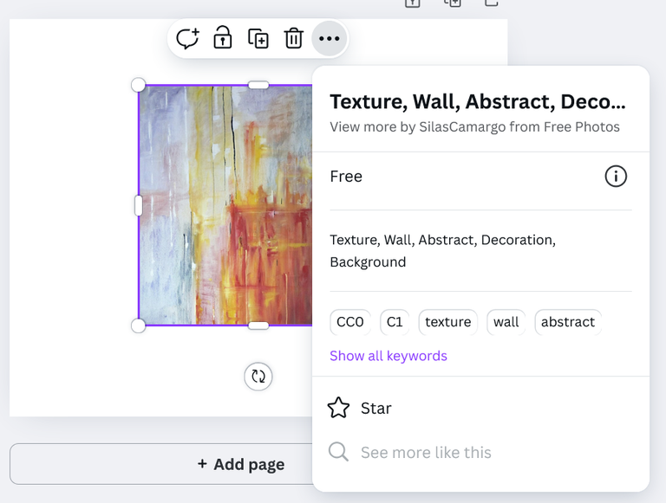666x503 pixels.
Task: Select the abstract painting image on canvas
Action: click(225, 206)
